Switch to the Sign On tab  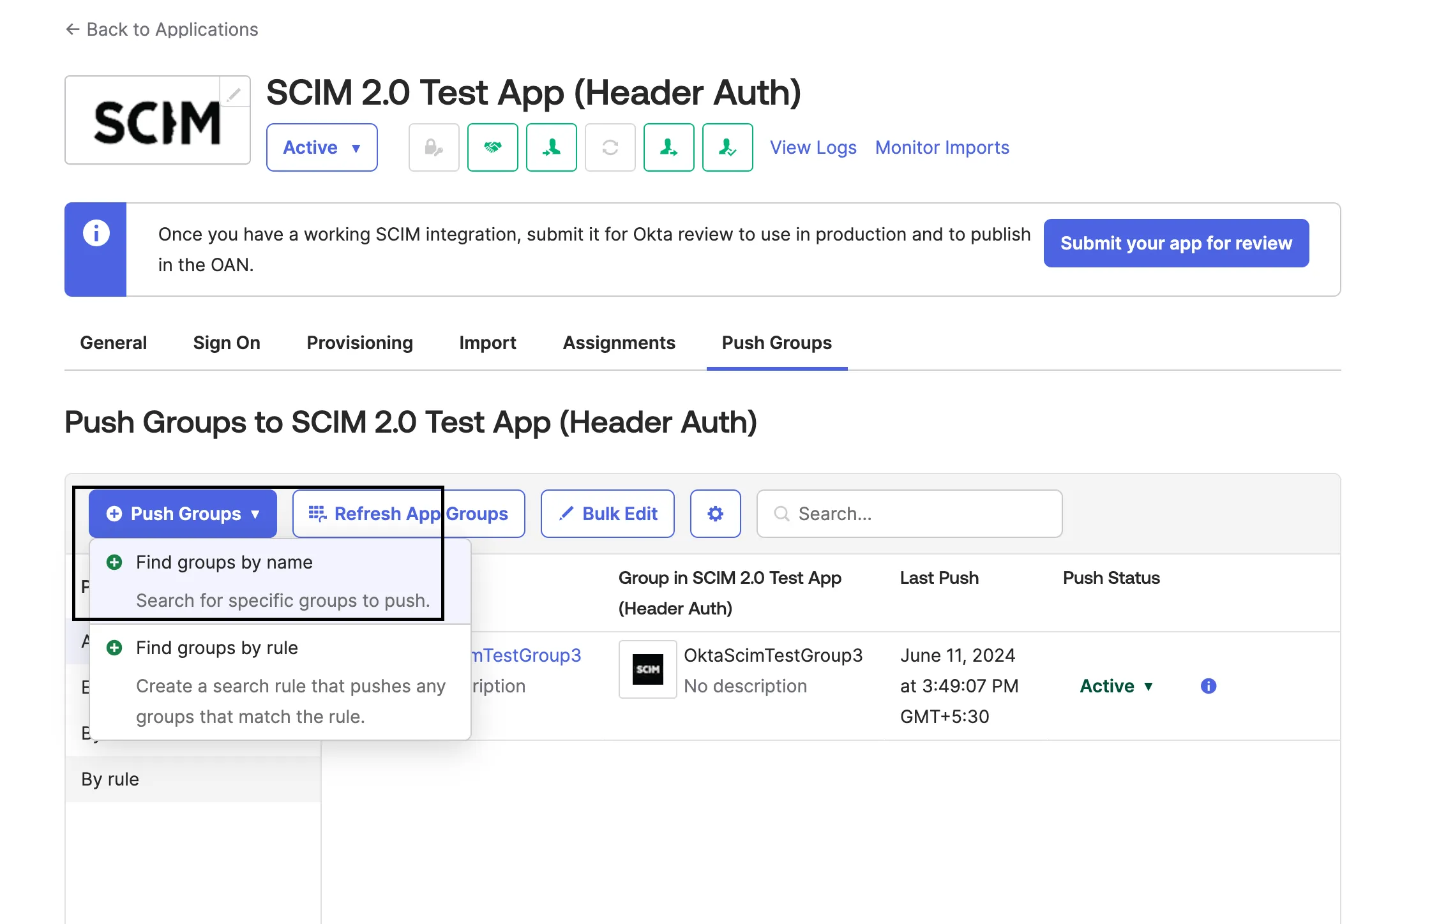pos(227,343)
